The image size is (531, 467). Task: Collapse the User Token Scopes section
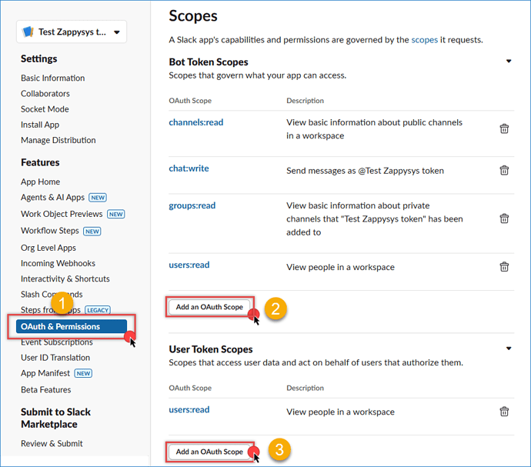point(509,349)
